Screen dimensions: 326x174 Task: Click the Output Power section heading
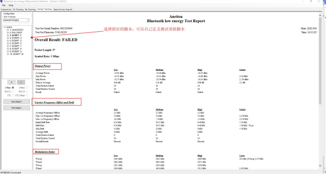[x=43, y=66]
